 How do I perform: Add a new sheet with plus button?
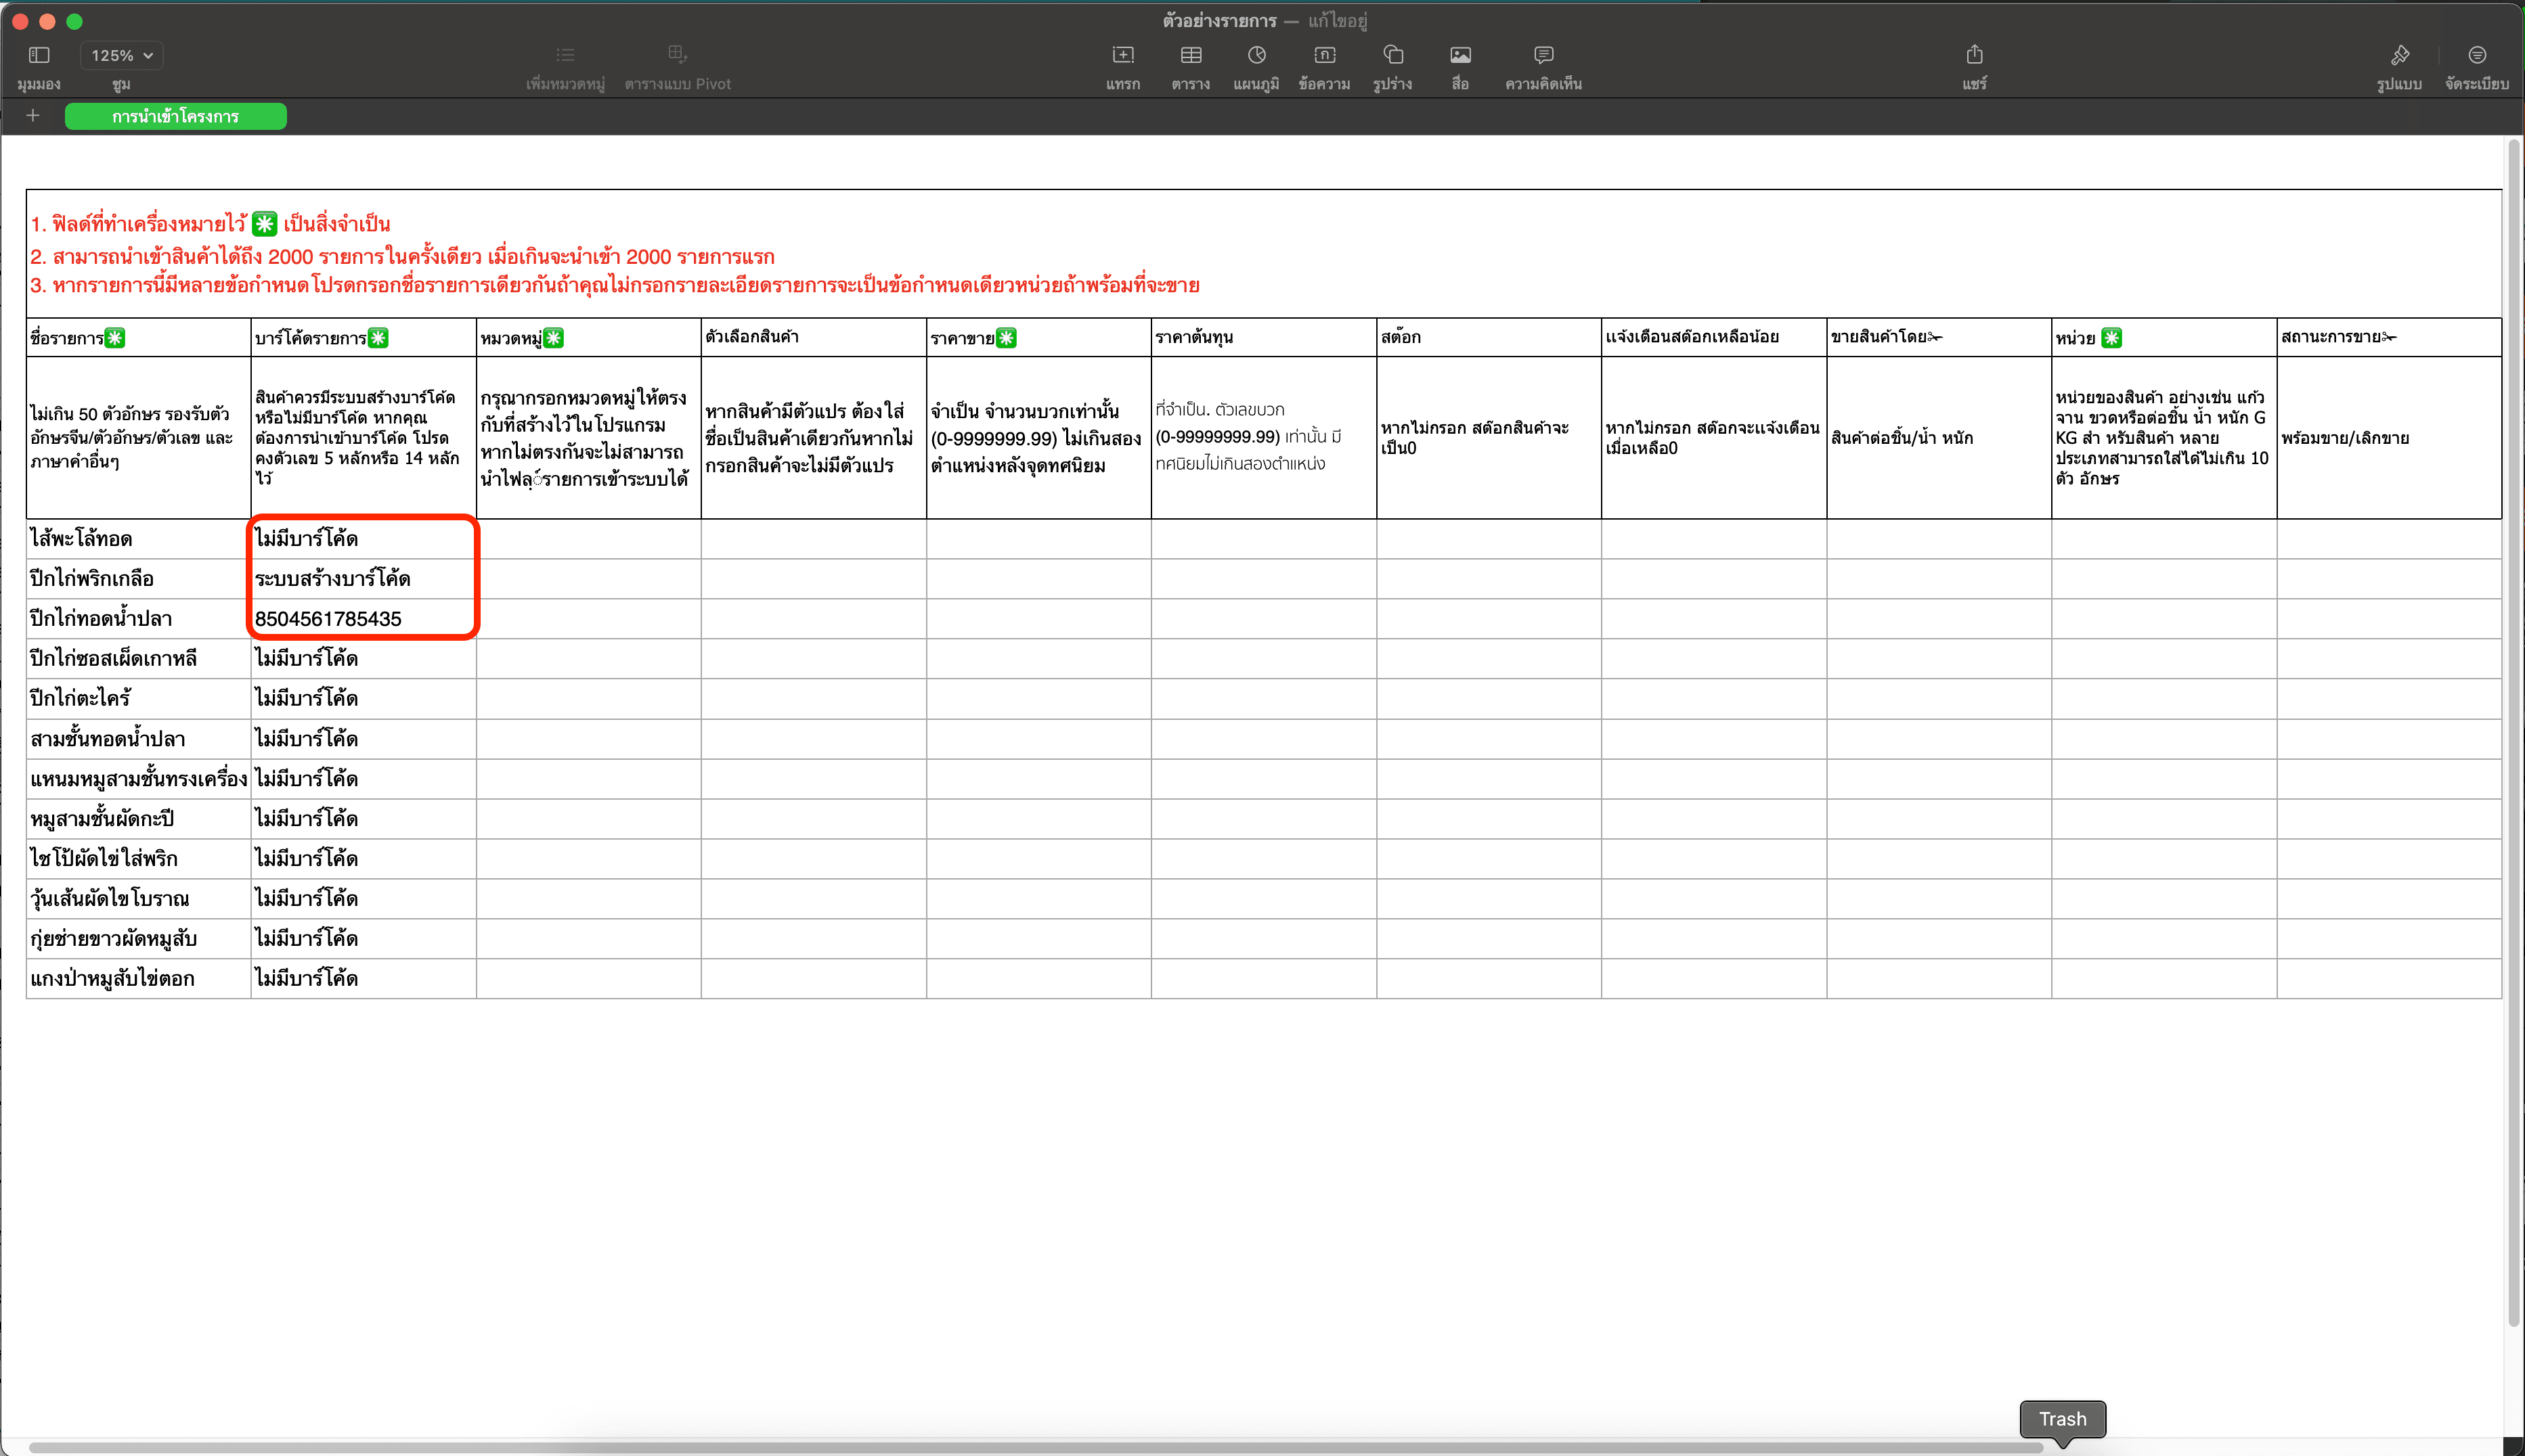point(33,116)
